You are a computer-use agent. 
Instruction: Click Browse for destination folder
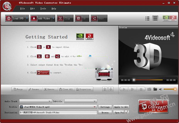tap(105, 113)
